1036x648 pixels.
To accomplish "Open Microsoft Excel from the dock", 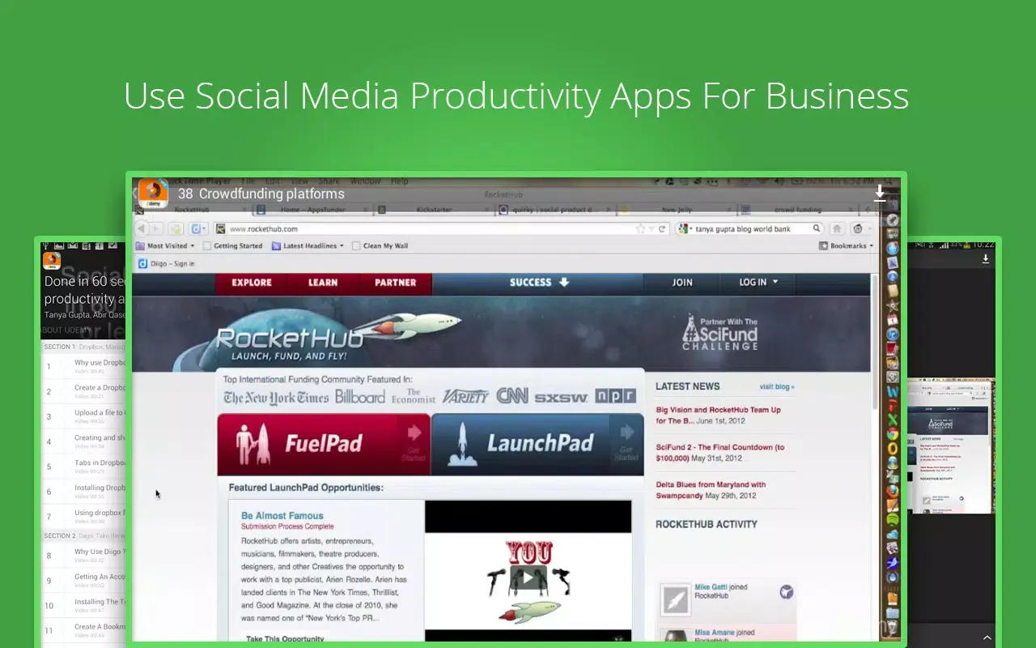I will click(893, 420).
